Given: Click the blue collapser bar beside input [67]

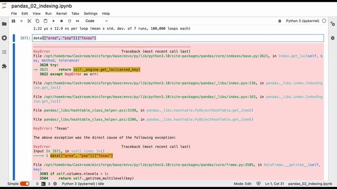Looking at the screenshot, I should coord(14,38).
